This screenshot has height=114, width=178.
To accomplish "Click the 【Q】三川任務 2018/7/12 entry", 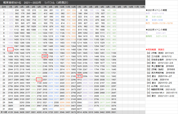I will point(159,56).
